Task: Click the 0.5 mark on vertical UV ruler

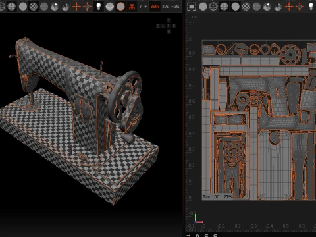Action: [192, 117]
